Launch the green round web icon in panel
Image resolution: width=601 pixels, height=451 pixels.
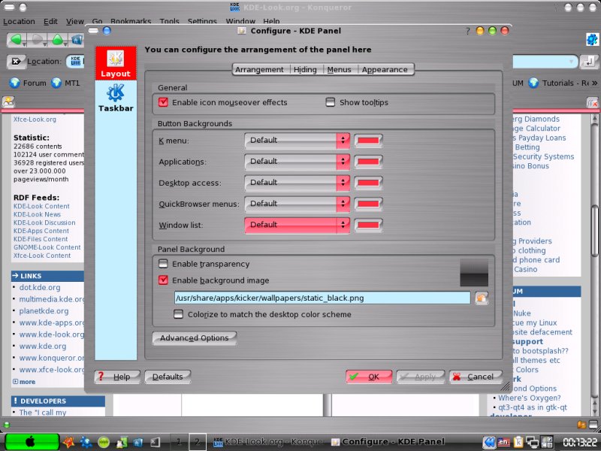coord(104,442)
